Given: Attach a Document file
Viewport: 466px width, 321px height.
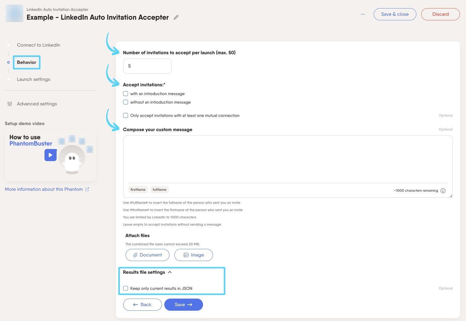Looking at the screenshot, I should pos(147,255).
